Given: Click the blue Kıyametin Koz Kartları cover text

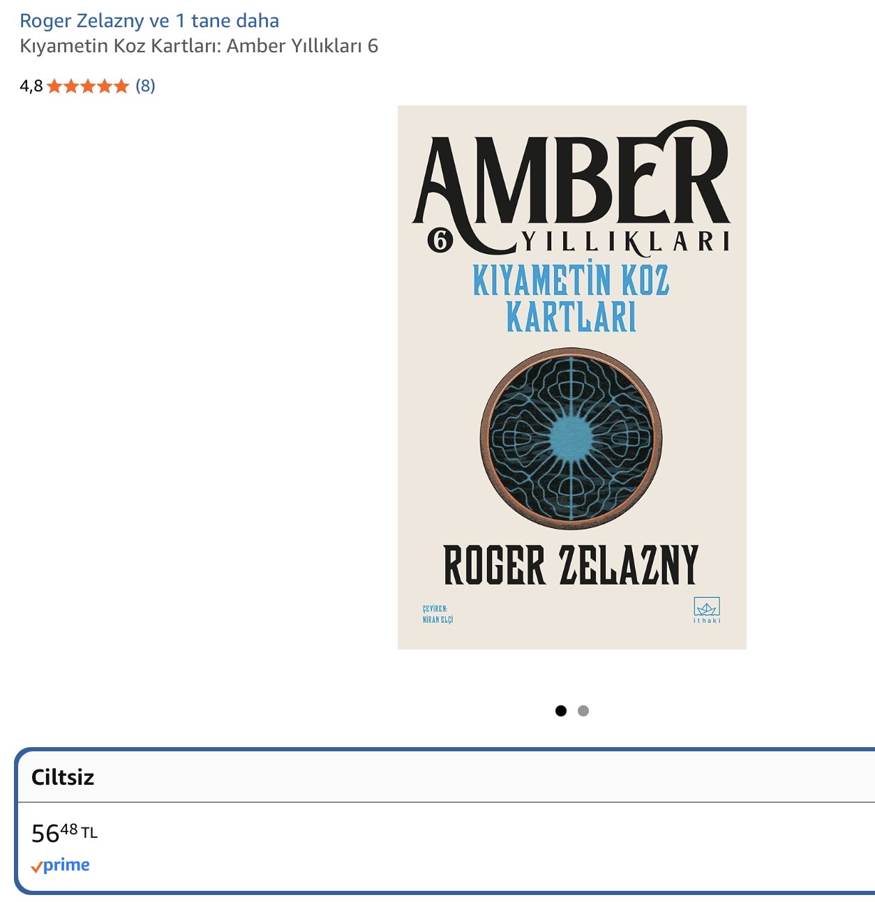Looking at the screenshot, I should point(571,298).
